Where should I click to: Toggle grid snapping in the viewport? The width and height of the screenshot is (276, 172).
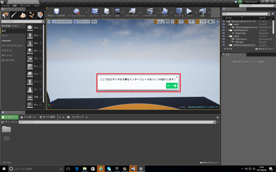pyautogui.click(x=176, y=21)
